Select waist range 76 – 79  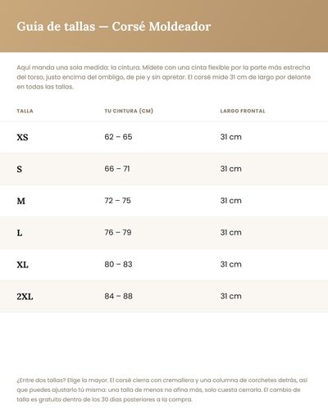[118, 232]
